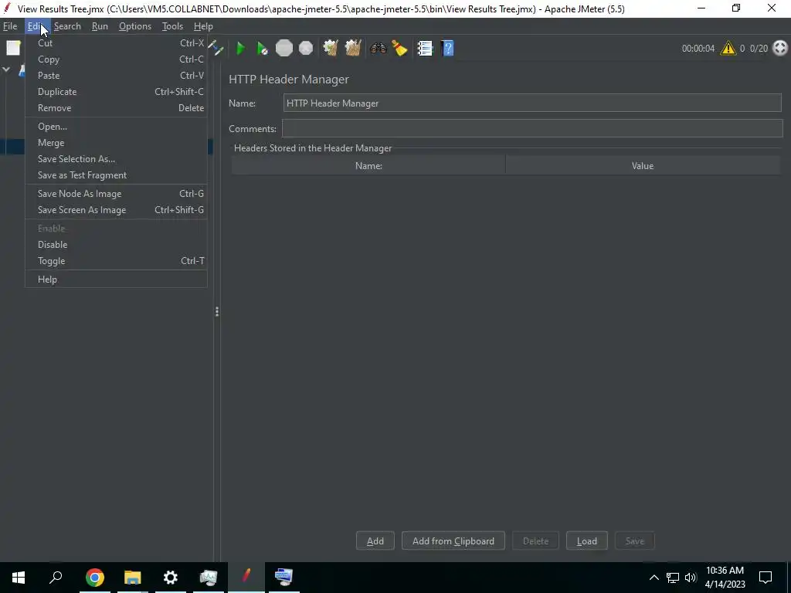Click the Toggle icon with two pens
The width and height of the screenshot is (791, 593).
(217, 49)
